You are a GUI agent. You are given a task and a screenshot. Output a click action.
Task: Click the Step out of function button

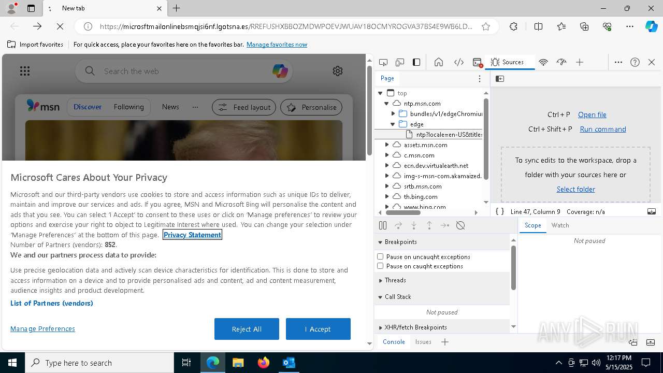click(429, 225)
